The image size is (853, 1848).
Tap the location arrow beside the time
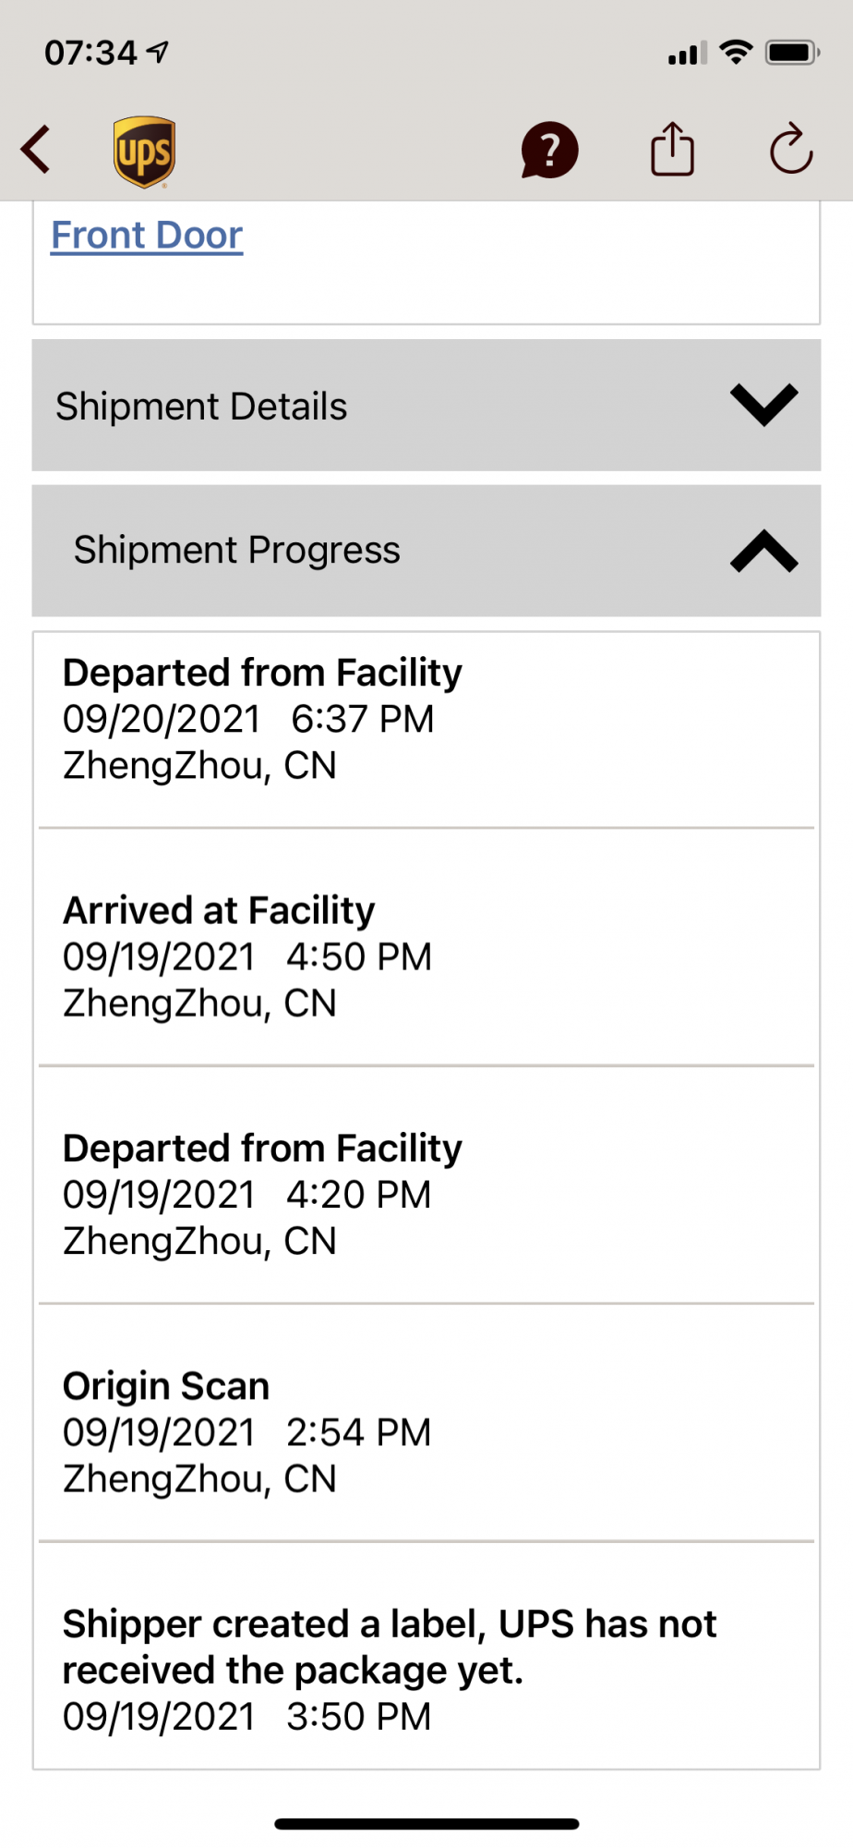tap(159, 53)
